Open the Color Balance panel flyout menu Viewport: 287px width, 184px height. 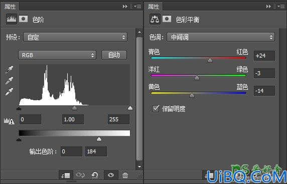coord(281,7)
